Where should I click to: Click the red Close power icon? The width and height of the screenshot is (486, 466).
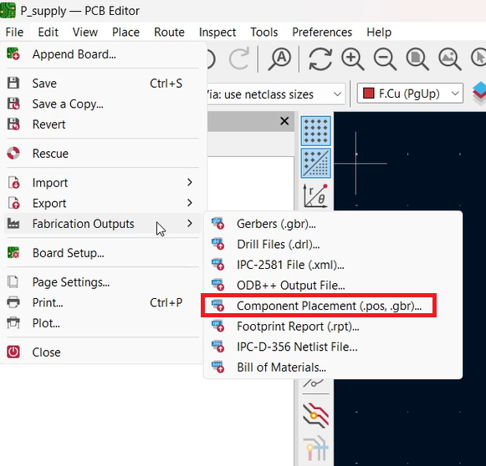click(x=13, y=352)
